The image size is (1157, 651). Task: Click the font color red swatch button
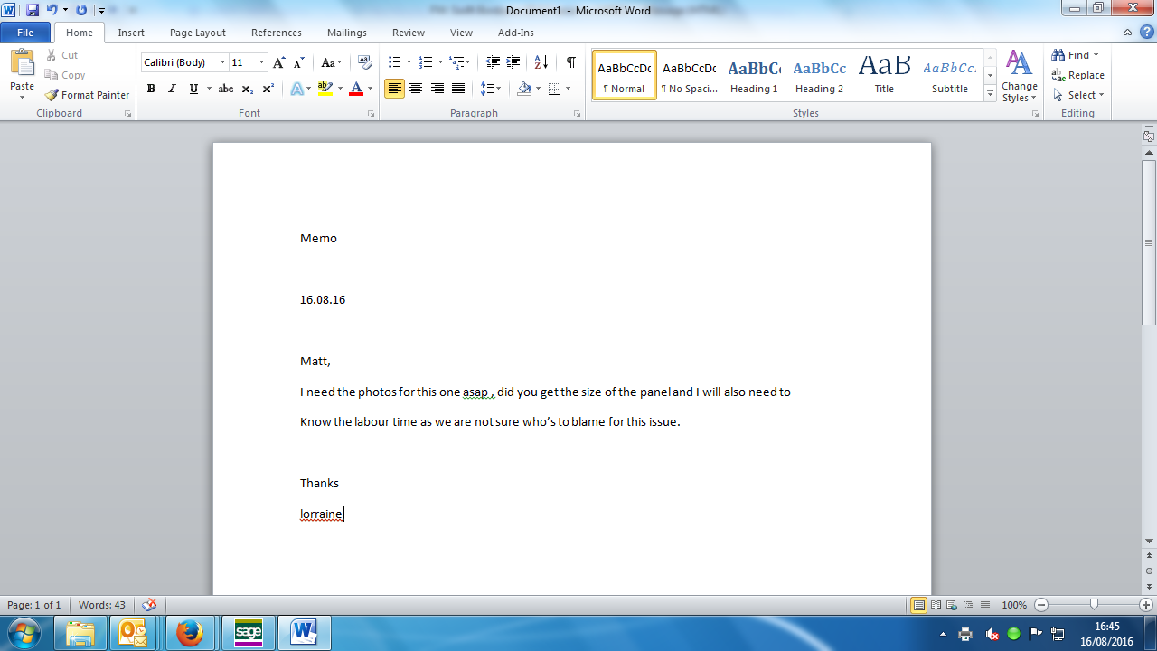(355, 89)
